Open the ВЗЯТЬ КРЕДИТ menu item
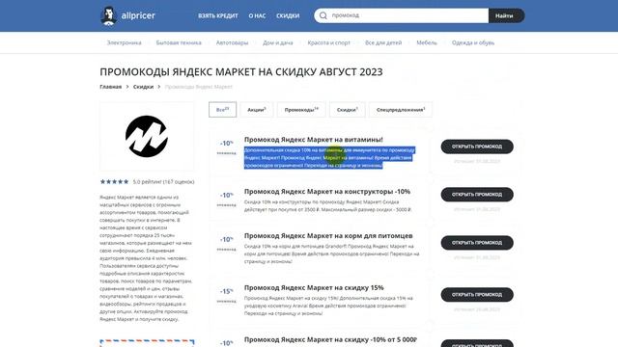618x347 pixels. [x=218, y=15]
